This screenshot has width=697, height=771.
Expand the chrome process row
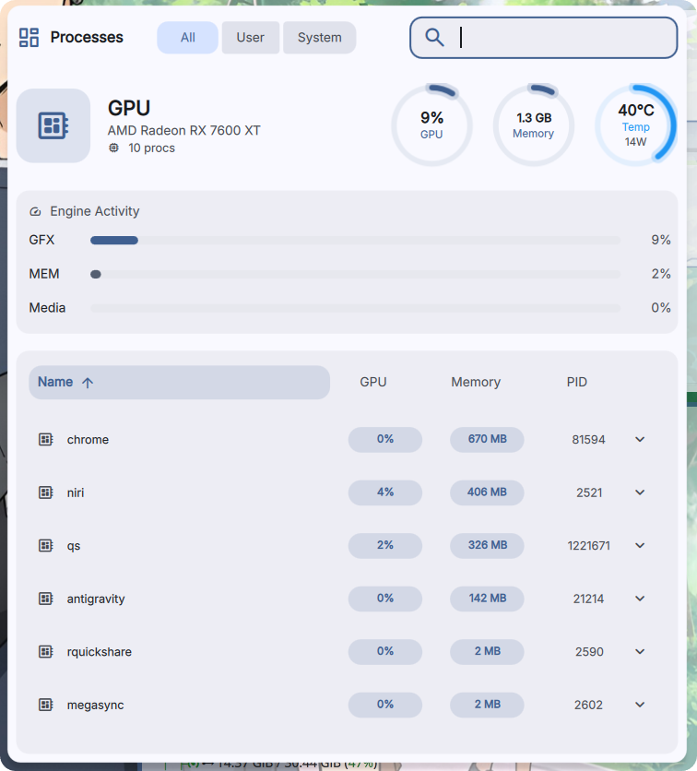pos(640,439)
